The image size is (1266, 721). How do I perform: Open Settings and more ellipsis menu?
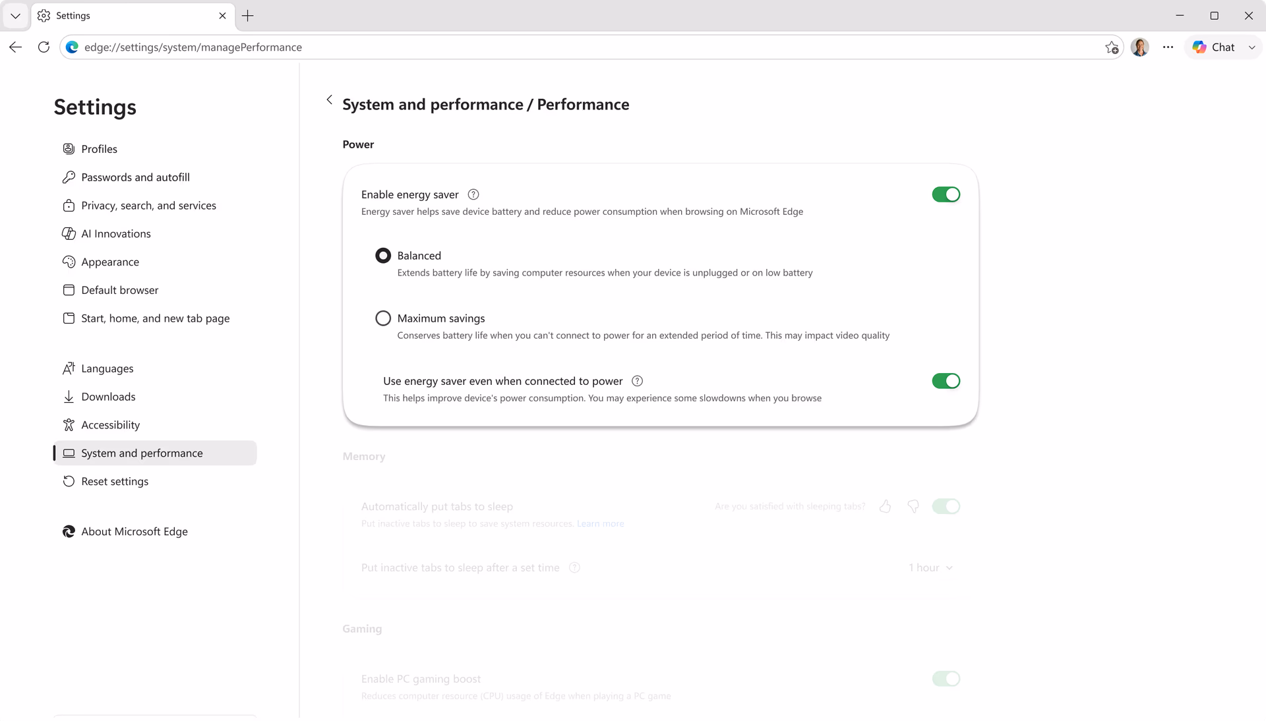click(x=1168, y=47)
